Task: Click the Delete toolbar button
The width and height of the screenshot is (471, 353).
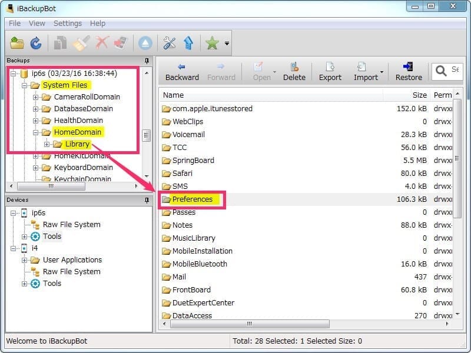Action: 294,71
